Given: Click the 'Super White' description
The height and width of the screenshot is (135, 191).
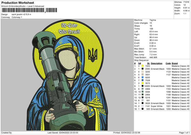Looking at the screenshot, I should click(x=157, y=106).
